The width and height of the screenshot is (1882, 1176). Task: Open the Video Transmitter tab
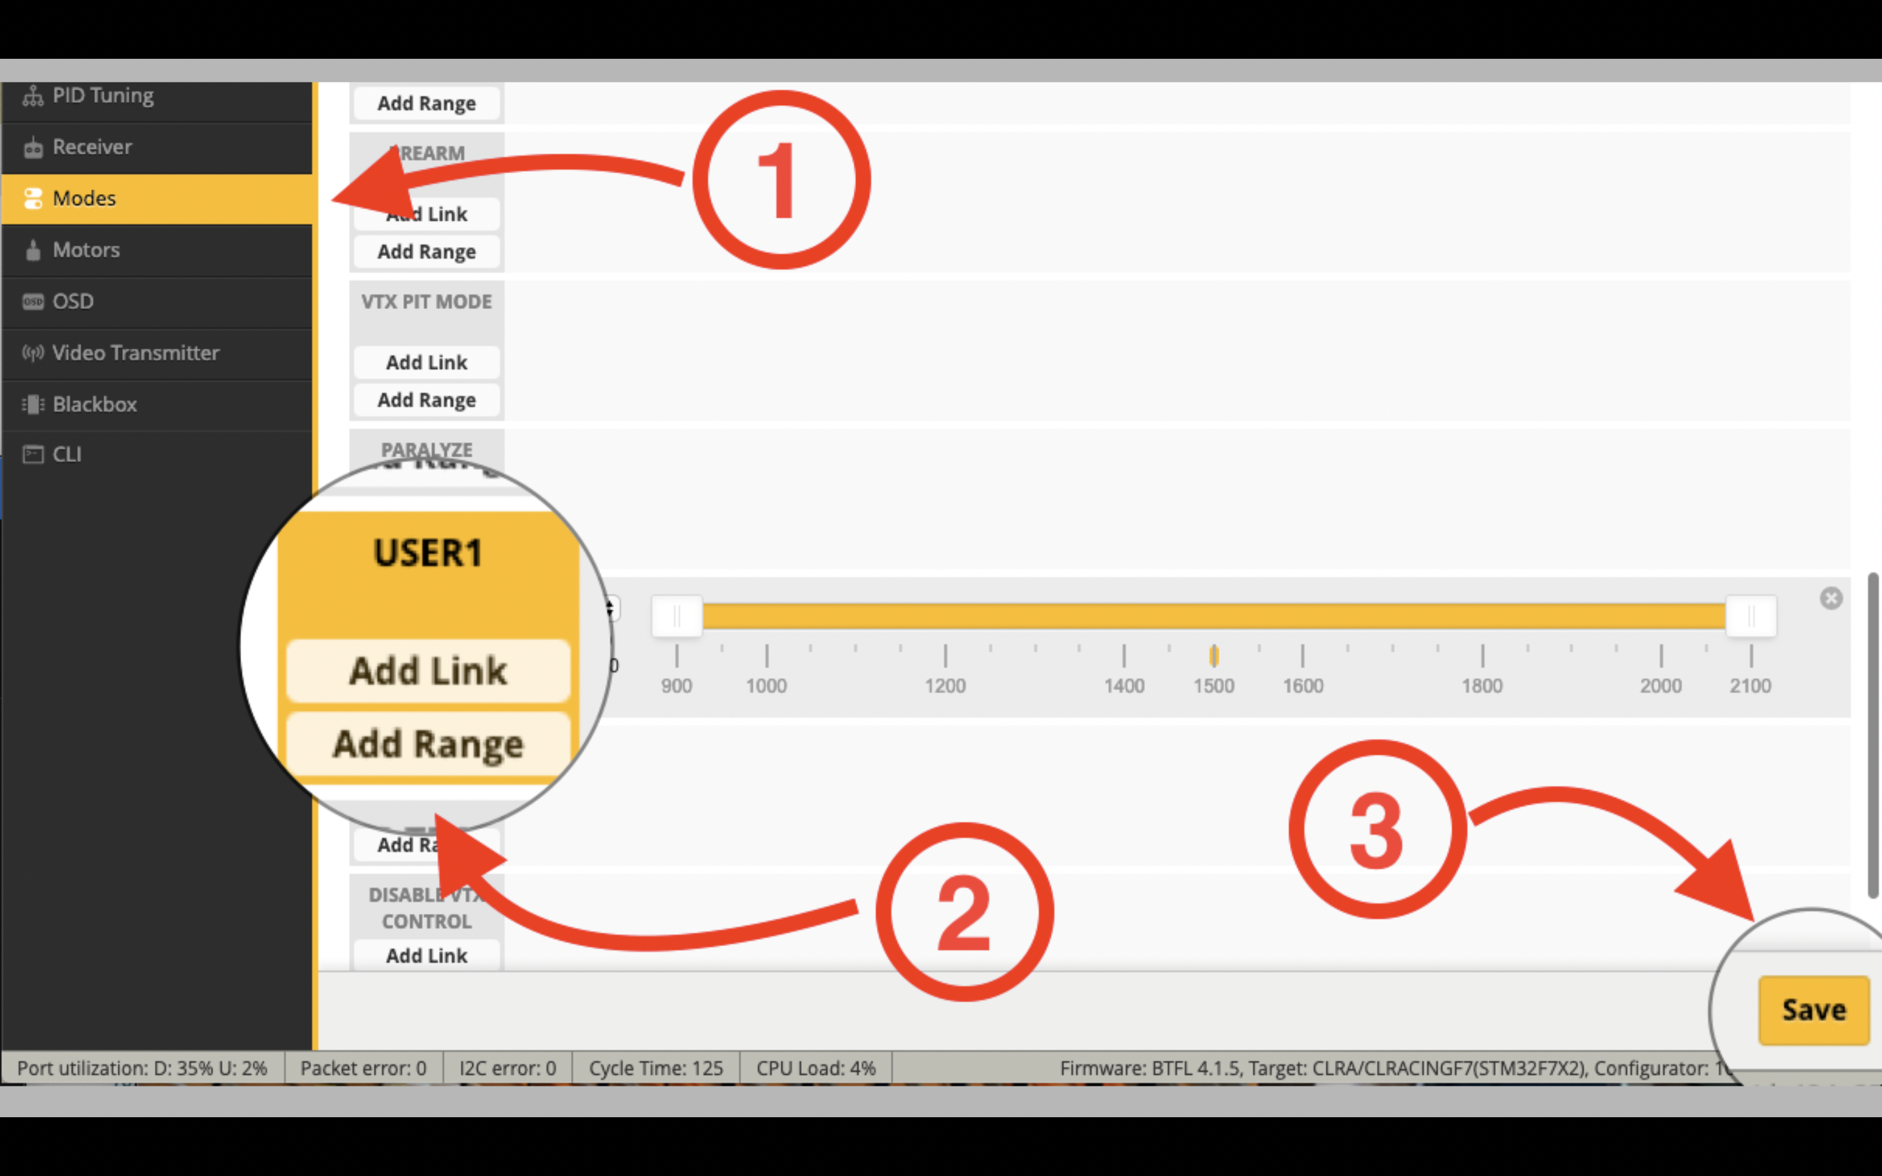135,353
